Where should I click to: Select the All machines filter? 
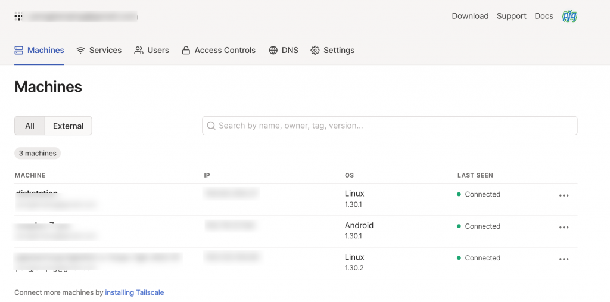coord(30,126)
